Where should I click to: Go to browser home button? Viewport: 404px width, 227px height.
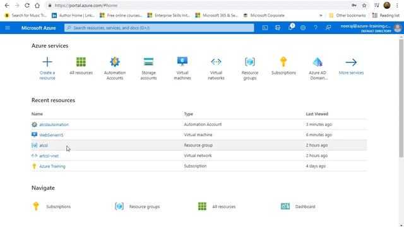click(x=37, y=6)
